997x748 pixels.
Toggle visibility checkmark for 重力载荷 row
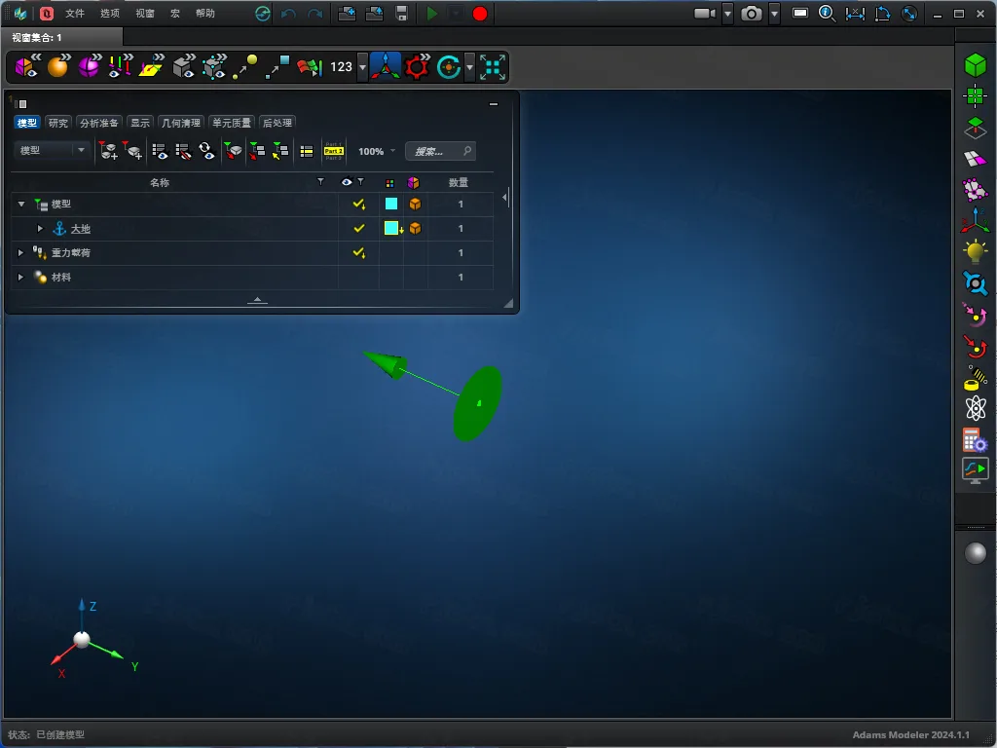[x=358, y=253]
